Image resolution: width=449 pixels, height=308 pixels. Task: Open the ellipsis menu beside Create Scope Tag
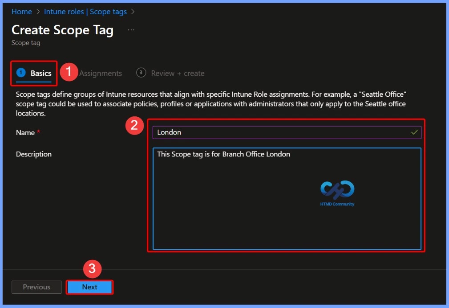click(131, 29)
